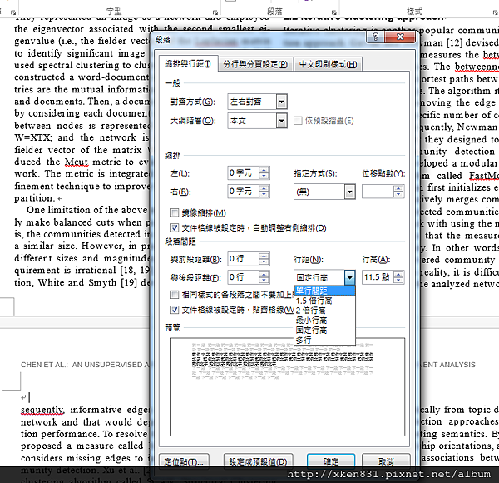Cancel with the 取消 button
The image size is (499, 483).
(x=386, y=461)
